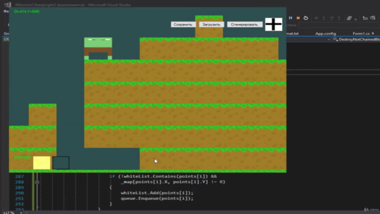Click line number 292 in the gutter

pos(20,204)
